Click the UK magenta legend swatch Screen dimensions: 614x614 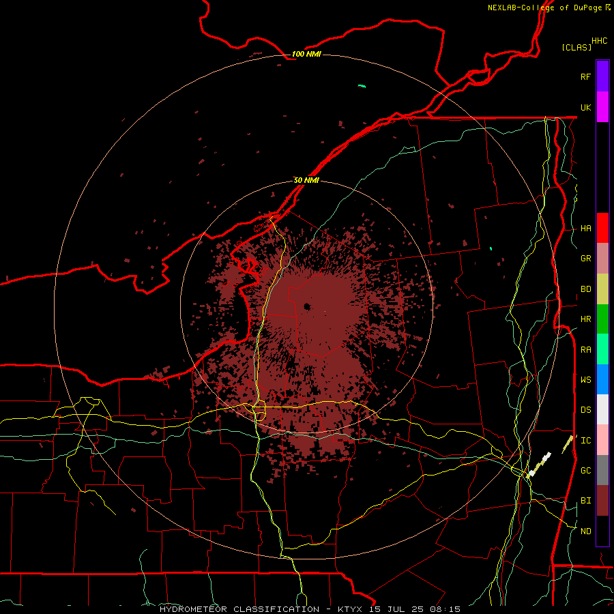602,107
